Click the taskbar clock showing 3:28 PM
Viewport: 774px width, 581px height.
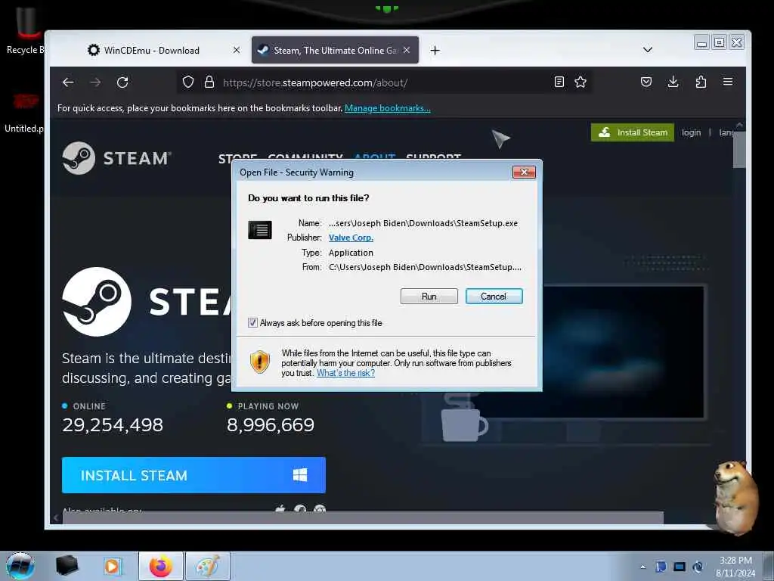point(735,567)
